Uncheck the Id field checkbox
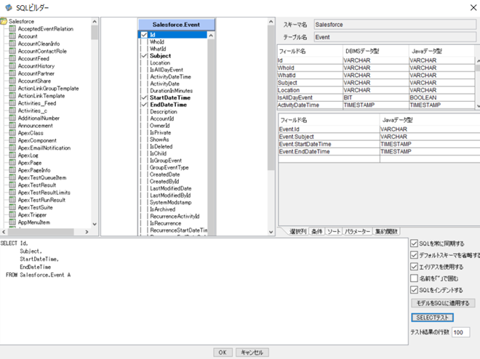480x359 pixels. (144, 35)
